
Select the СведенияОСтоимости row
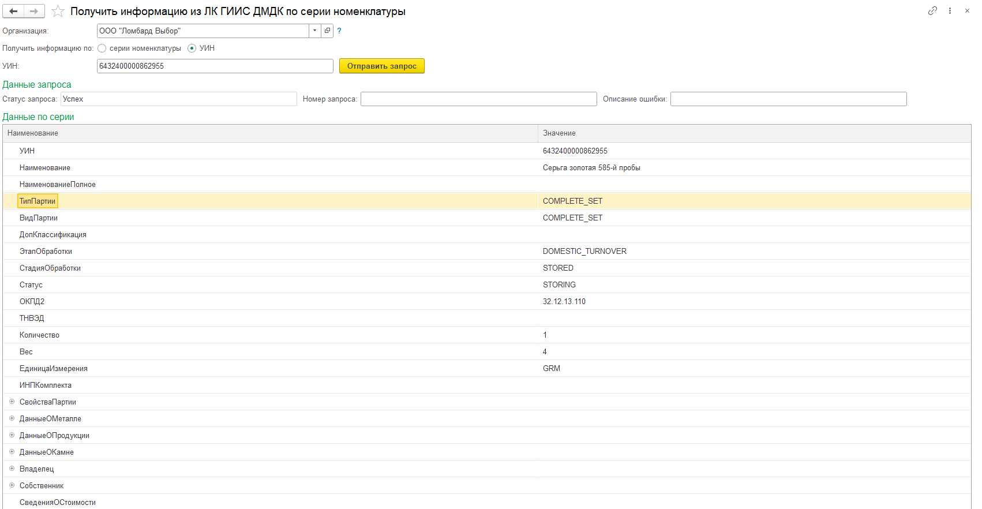click(487, 501)
